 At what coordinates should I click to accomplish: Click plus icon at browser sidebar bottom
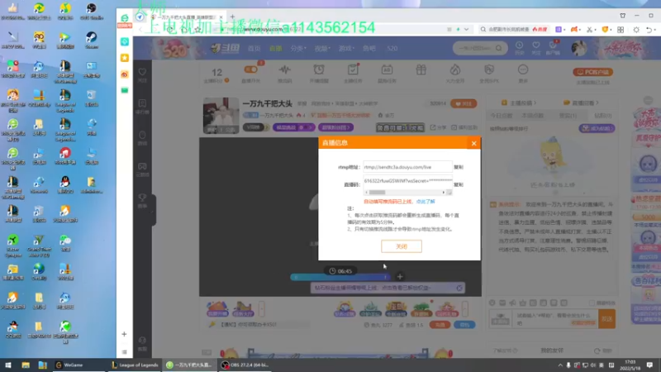(125, 334)
